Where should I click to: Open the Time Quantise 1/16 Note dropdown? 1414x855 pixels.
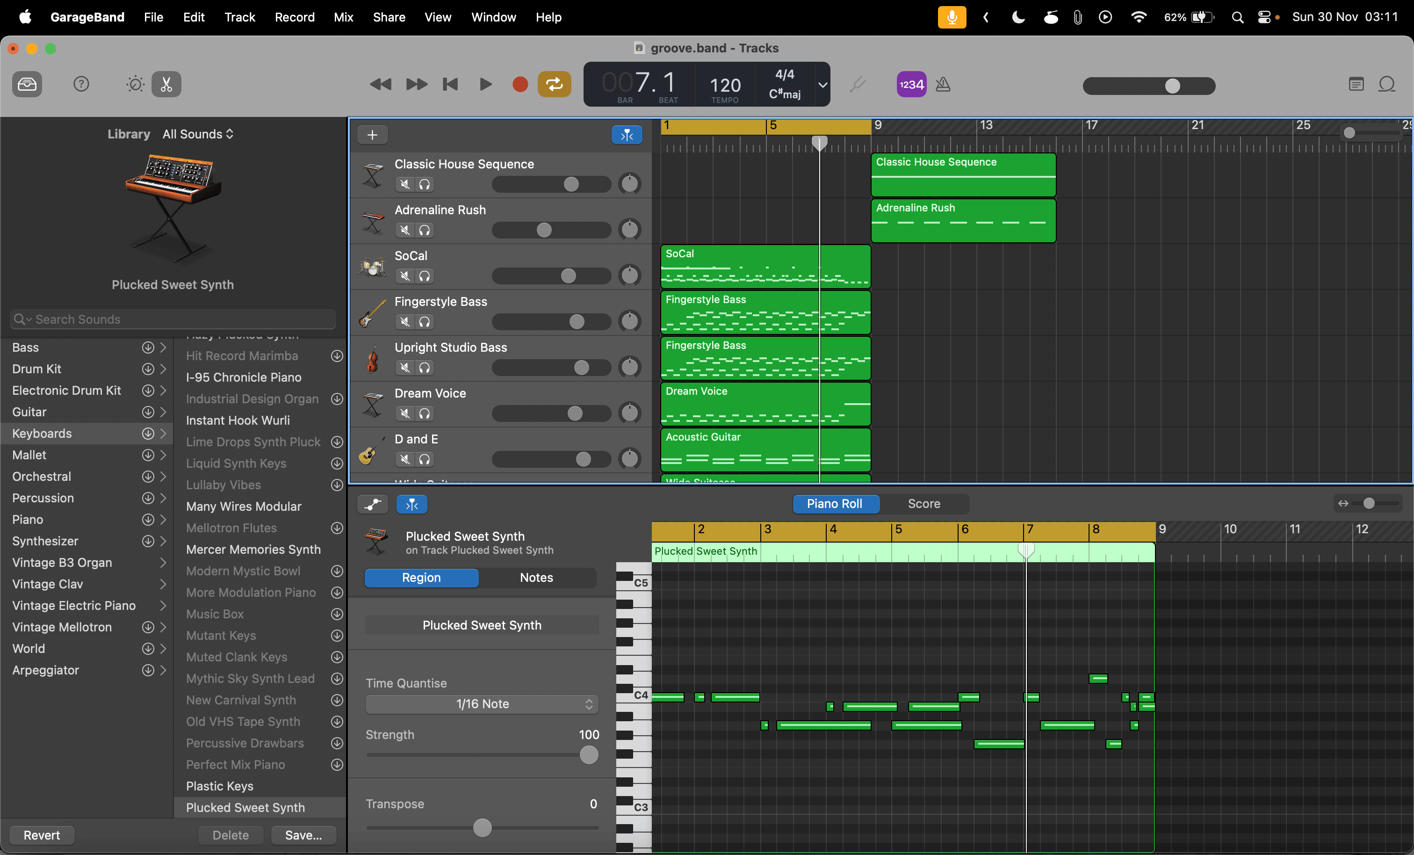point(482,704)
